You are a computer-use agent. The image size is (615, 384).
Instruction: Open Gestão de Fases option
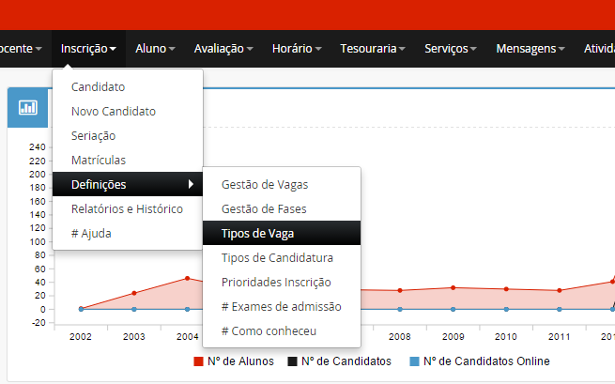click(x=264, y=208)
